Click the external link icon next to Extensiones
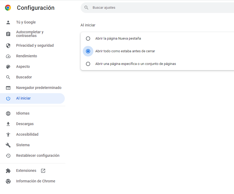Image resolution: width=234 pixels, height=194 pixels. tap(43, 171)
